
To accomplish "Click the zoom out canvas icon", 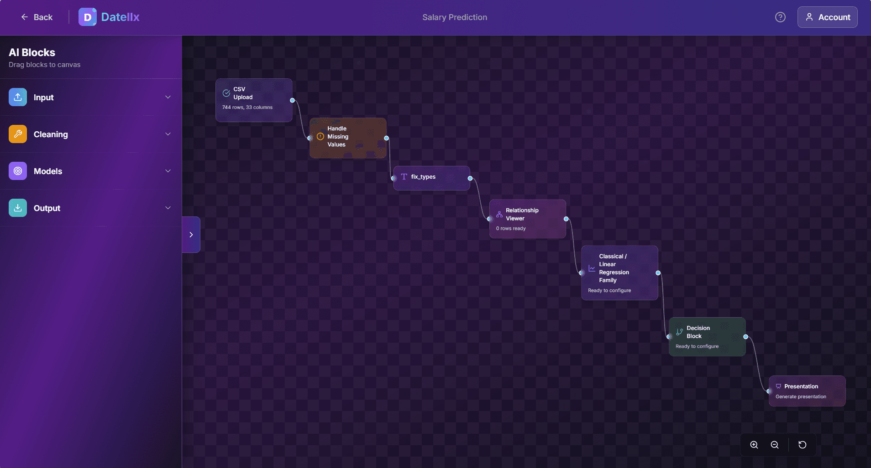I will click(774, 445).
